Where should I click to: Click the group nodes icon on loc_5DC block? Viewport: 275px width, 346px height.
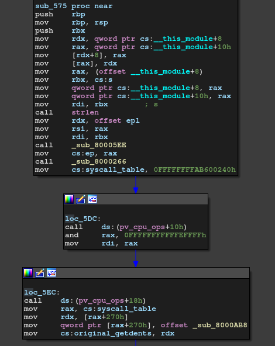(x=92, y=199)
